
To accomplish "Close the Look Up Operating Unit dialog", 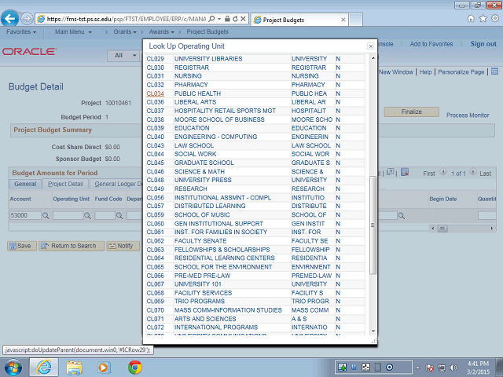I will point(370,46).
